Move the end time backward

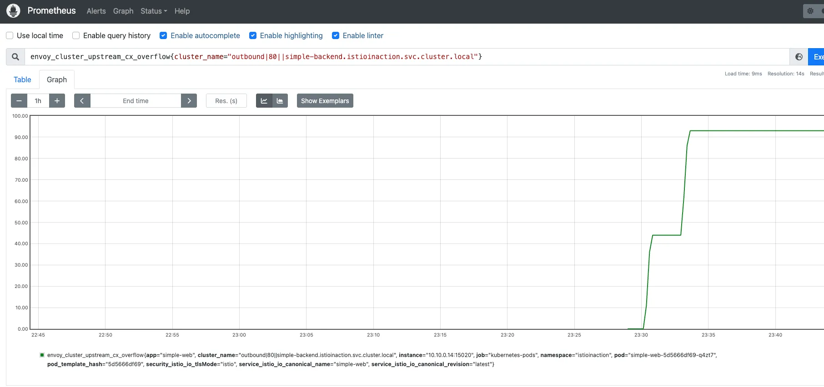tap(82, 101)
